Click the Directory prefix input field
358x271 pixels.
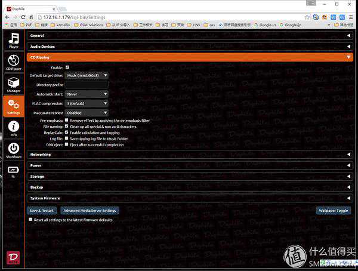pos(87,85)
